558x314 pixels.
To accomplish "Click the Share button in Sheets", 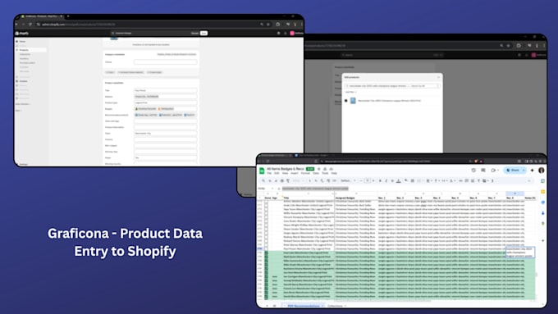I will tap(513, 171).
